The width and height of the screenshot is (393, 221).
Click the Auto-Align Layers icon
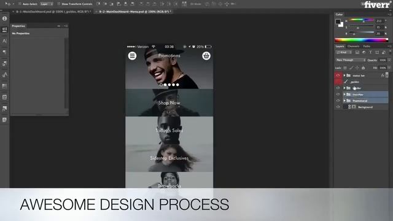click(184, 4)
